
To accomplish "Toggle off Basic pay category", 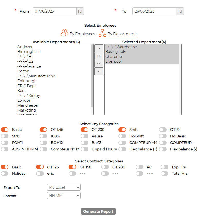I will click(5, 129).
